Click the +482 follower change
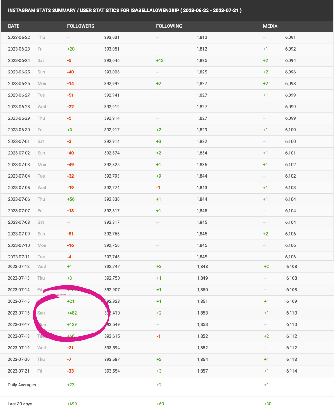This screenshot has height=415, width=334. [x=72, y=313]
